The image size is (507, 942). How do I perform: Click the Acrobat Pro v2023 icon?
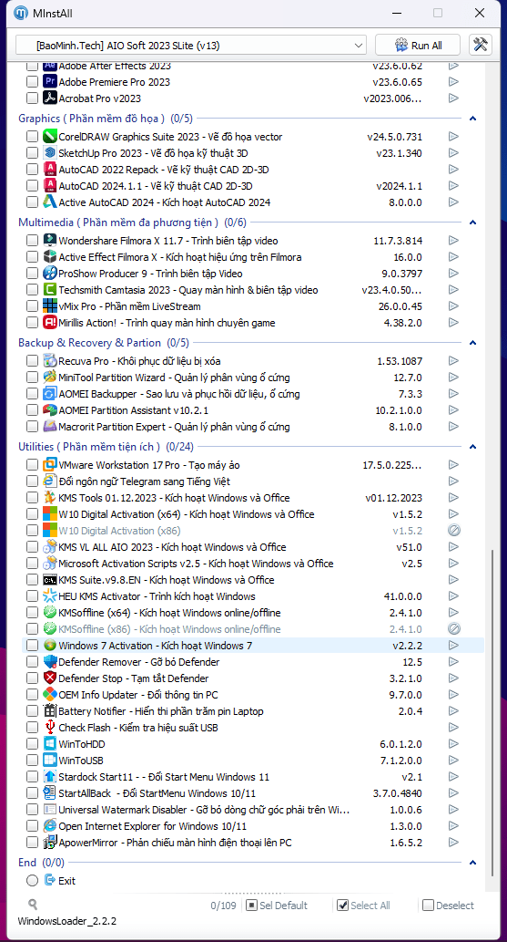[x=50, y=98]
